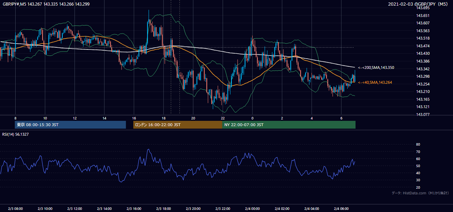The height and width of the screenshot is (212, 453).
Task: Select the 東京 08:00-15:30 JST session bar
Action: 70,125
